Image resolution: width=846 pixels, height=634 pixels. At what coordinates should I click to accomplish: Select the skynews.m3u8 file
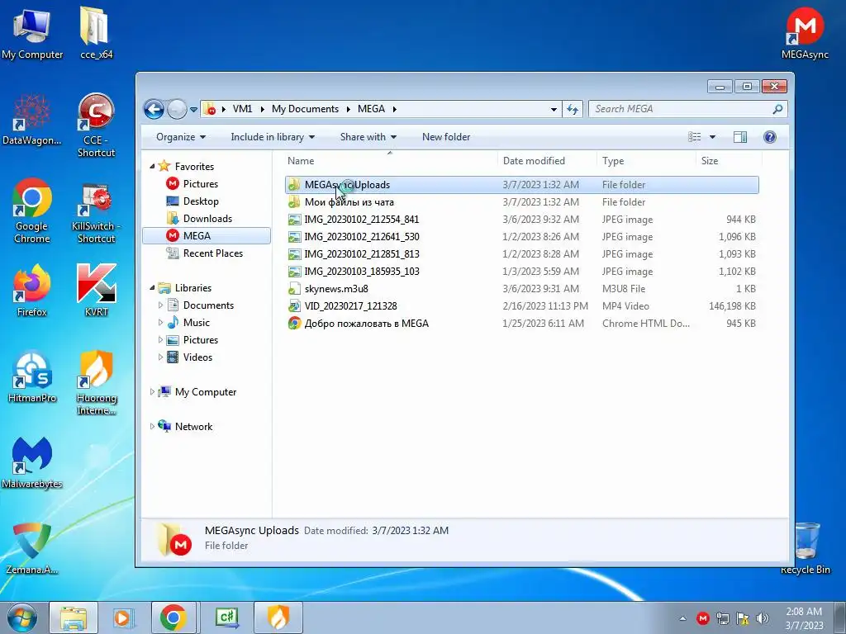pos(522,288)
